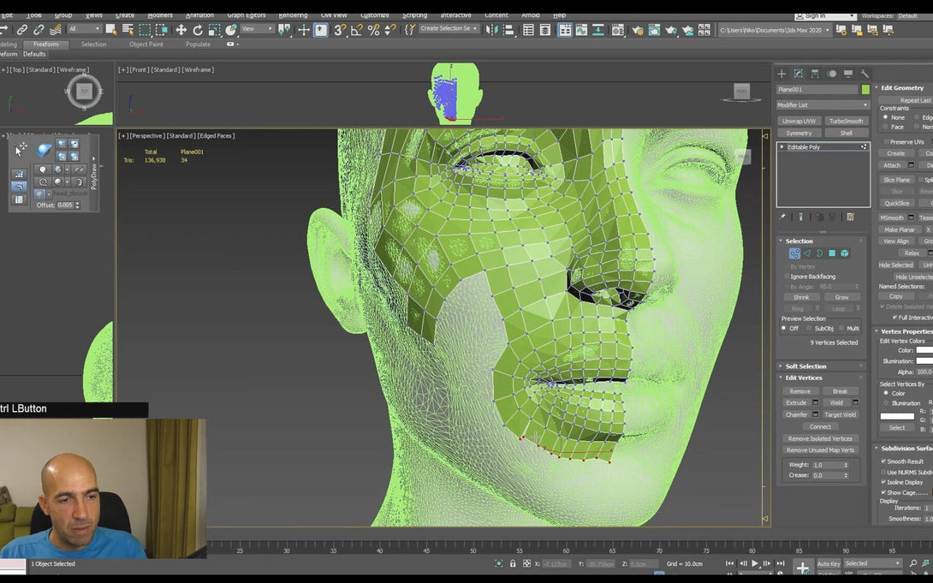This screenshot has height=583, width=933.
Task: Click Remove Isolated Vertices button
Action: click(x=820, y=438)
